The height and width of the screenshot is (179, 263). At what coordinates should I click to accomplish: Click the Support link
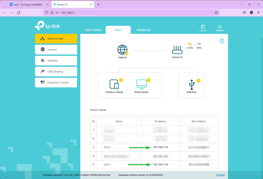click(x=220, y=175)
